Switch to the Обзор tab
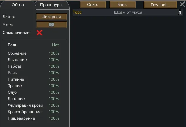The height and width of the screenshot is (127, 186). click(x=18, y=5)
